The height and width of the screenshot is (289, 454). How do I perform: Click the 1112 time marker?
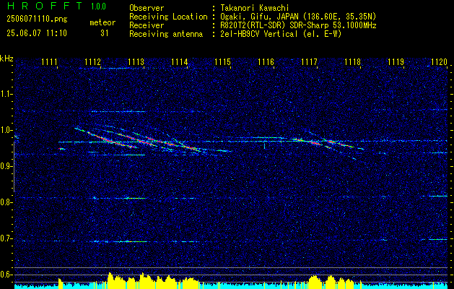[92, 61]
